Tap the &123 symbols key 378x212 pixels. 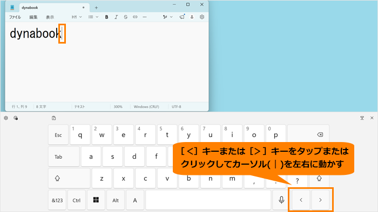point(57,200)
